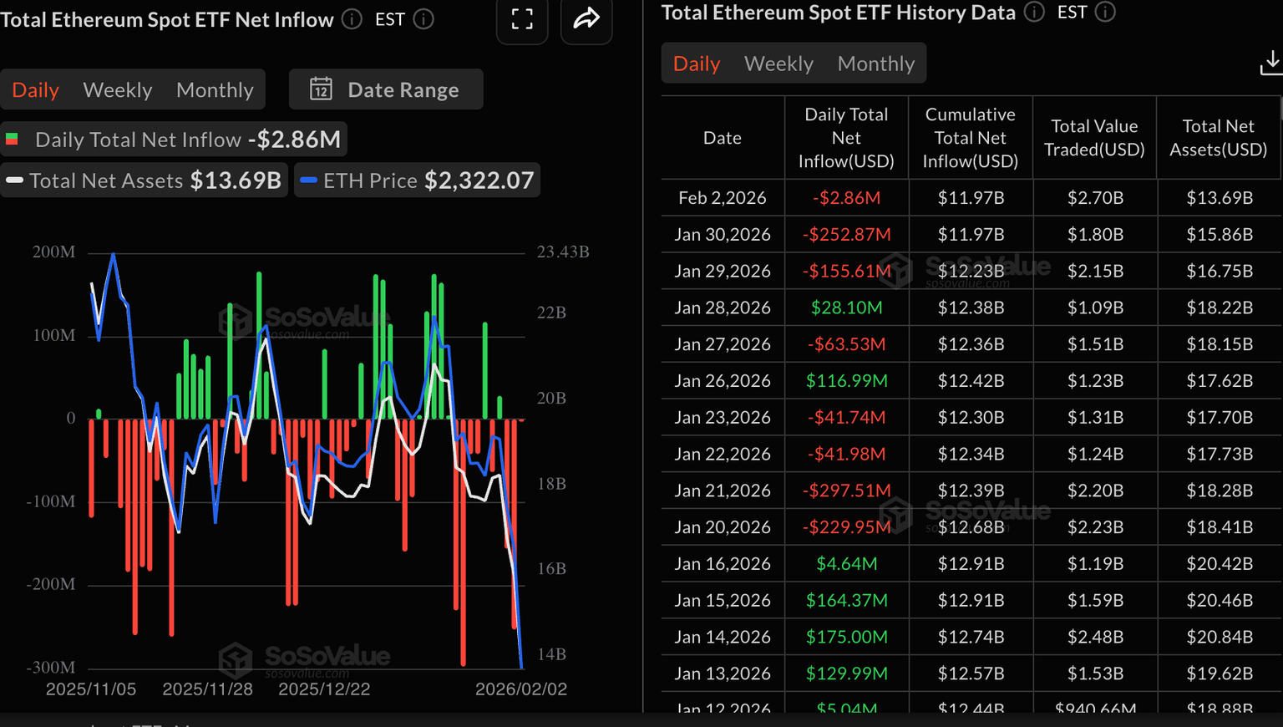Click info icon beside History Data title
The width and height of the screenshot is (1283, 727).
click(1034, 12)
